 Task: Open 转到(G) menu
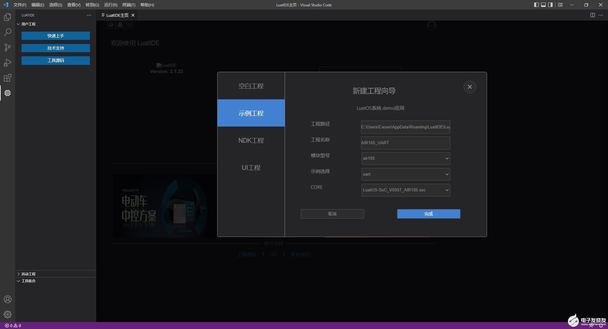92,5
